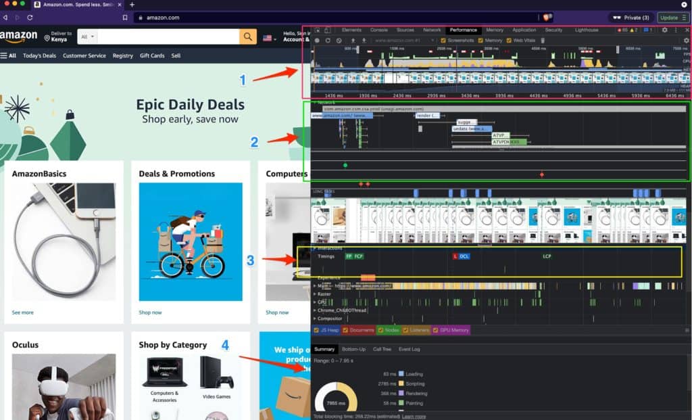Open the All search category dropdown
The width and height of the screenshot is (692, 420).
coord(87,37)
